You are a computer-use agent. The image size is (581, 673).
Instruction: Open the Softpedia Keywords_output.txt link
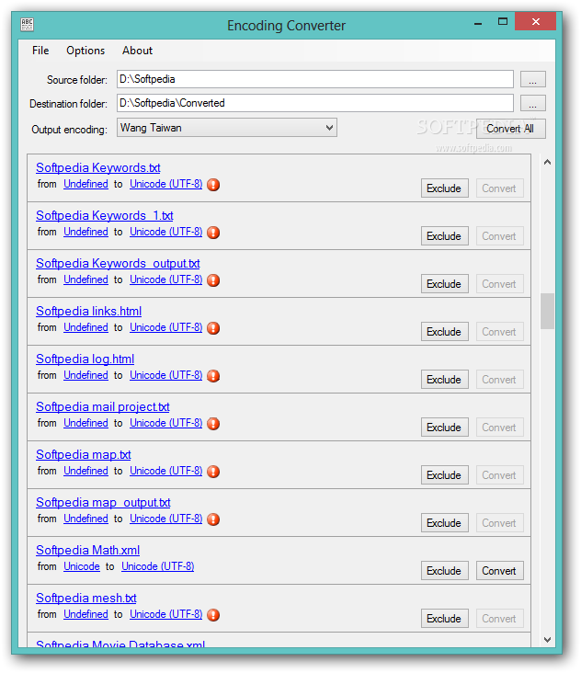click(x=118, y=264)
